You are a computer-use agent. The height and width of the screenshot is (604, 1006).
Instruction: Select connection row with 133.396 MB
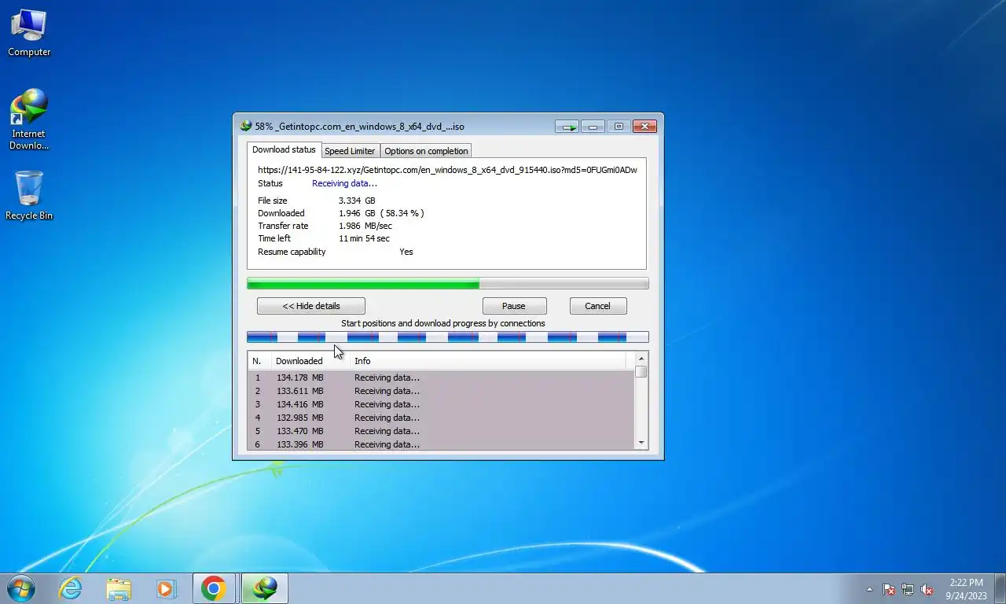[441, 444]
